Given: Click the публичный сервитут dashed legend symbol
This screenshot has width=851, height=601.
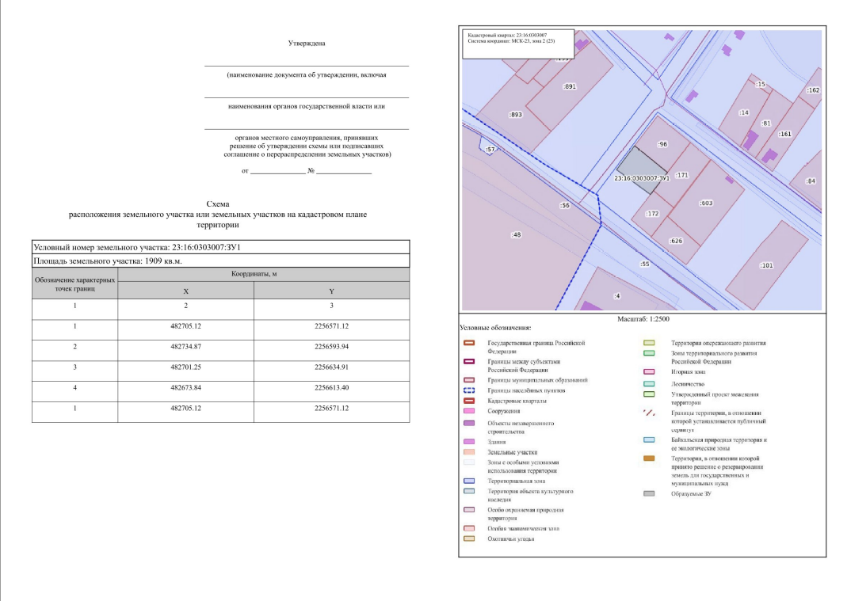Looking at the screenshot, I should tap(649, 413).
